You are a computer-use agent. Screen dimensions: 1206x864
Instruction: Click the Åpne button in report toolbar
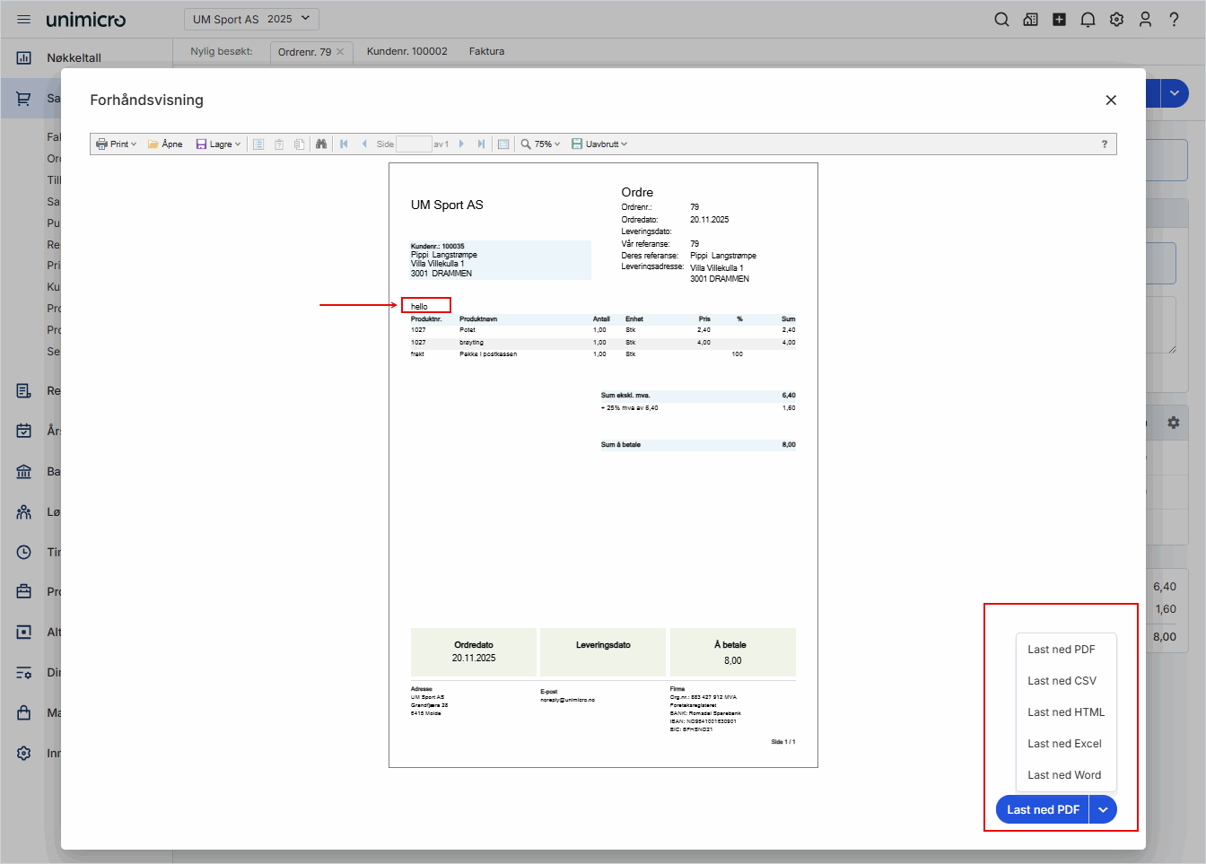click(x=166, y=144)
